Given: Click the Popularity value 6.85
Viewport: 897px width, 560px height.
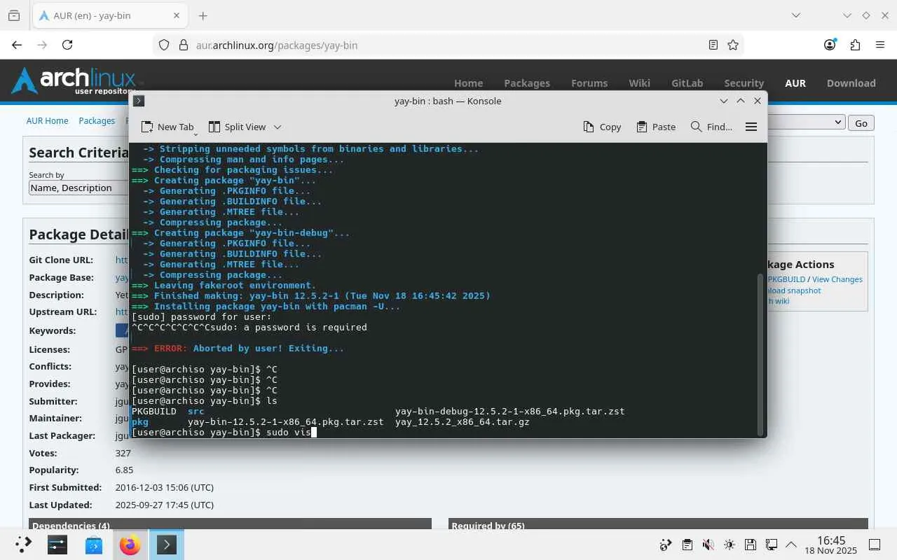Looking at the screenshot, I should [124, 470].
